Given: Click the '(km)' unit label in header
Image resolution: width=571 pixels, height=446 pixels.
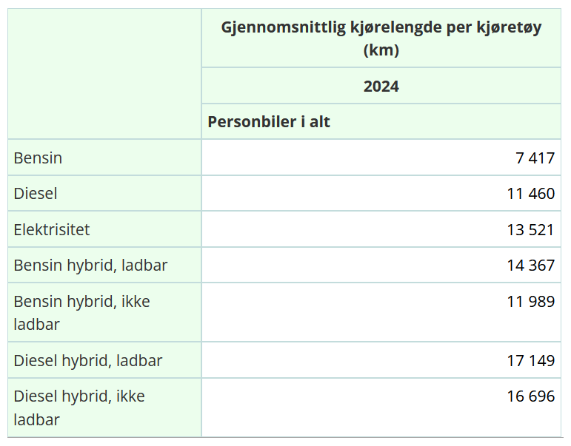Looking at the screenshot, I should pyautogui.click(x=381, y=51).
